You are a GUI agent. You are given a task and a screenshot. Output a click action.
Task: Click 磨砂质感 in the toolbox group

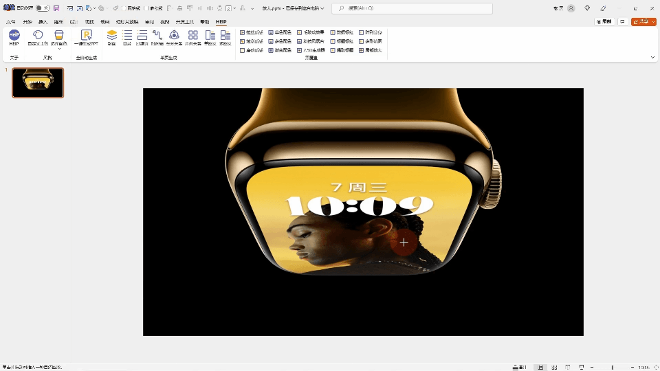click(x=252, y=50)
